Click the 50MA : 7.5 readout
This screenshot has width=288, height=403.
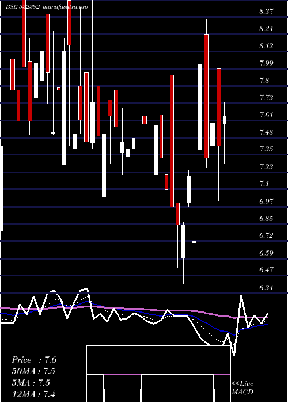click(33, 371)
